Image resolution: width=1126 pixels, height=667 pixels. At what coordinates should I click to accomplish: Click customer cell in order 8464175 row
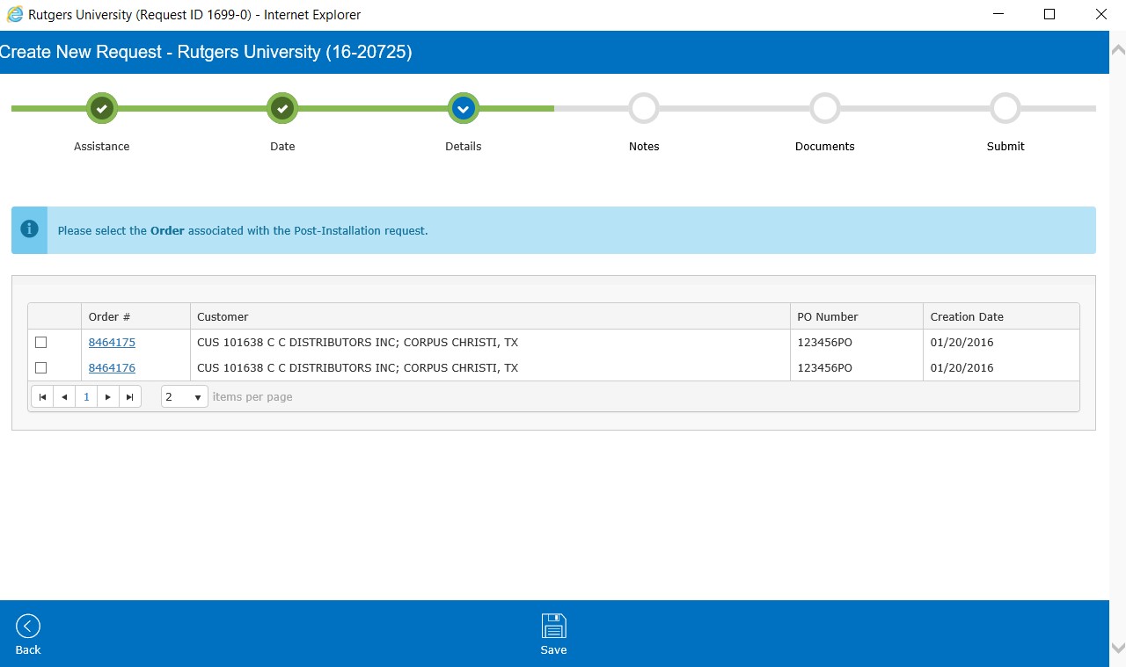click(x=490, y=343)
